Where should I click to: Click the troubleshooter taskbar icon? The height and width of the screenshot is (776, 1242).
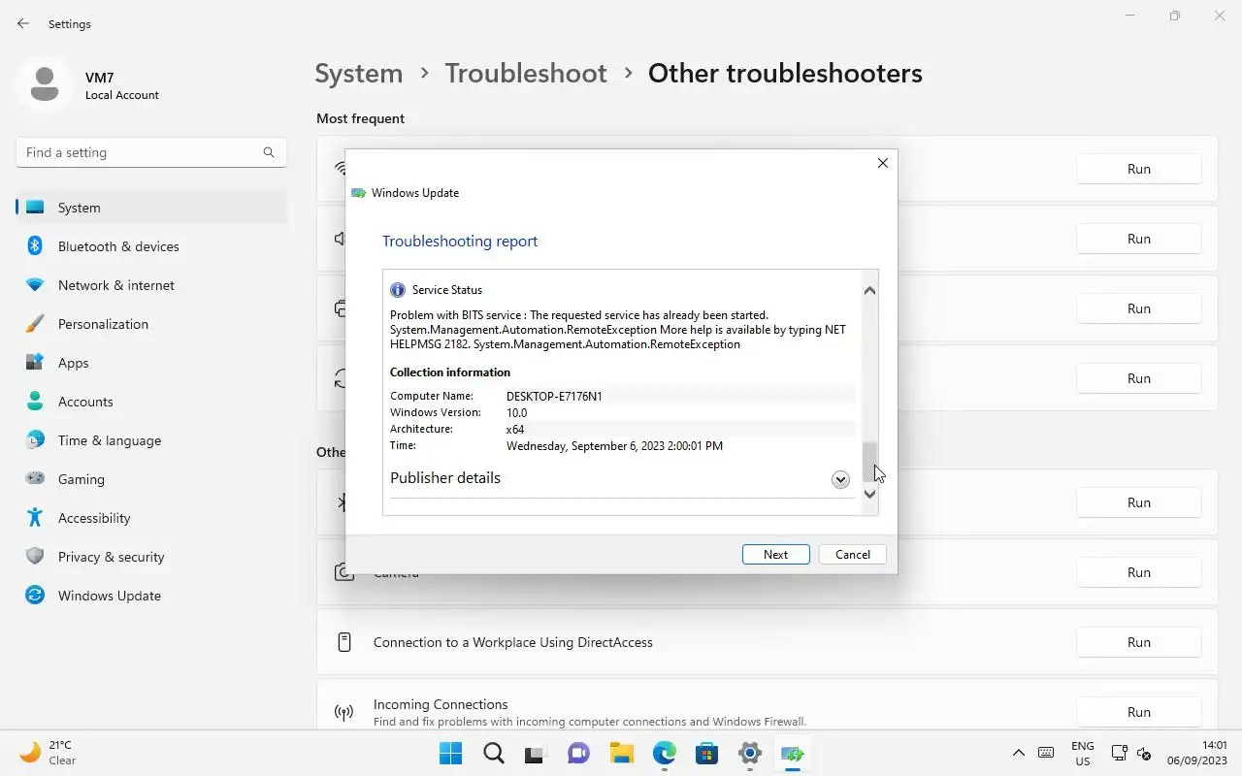click(792, 754)
